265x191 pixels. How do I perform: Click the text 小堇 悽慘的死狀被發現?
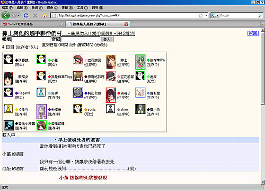[x=83, y=178]
